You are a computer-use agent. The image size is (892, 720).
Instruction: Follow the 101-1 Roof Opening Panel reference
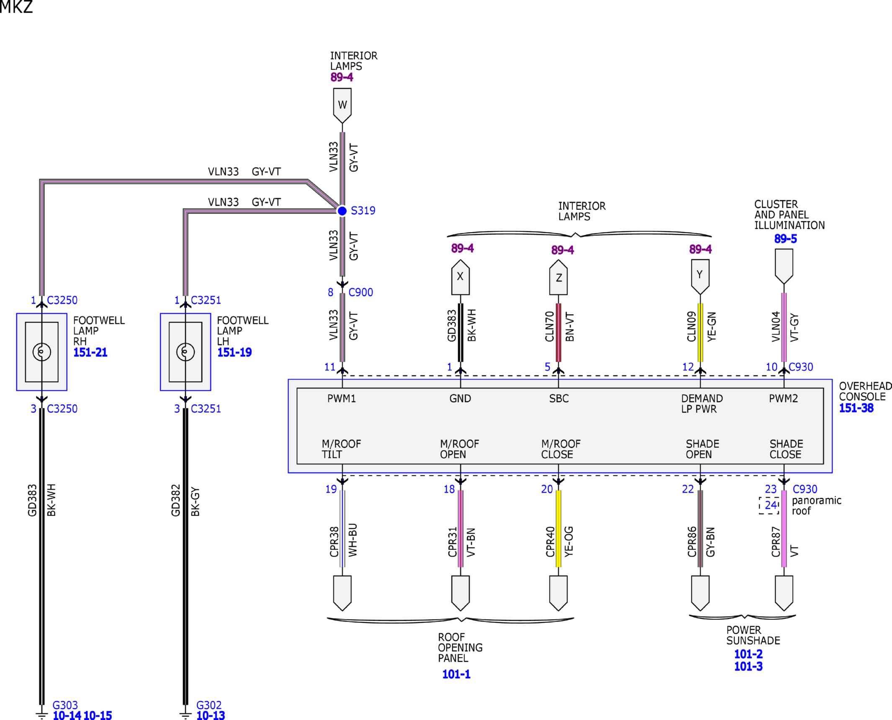(x=456, y=674)
